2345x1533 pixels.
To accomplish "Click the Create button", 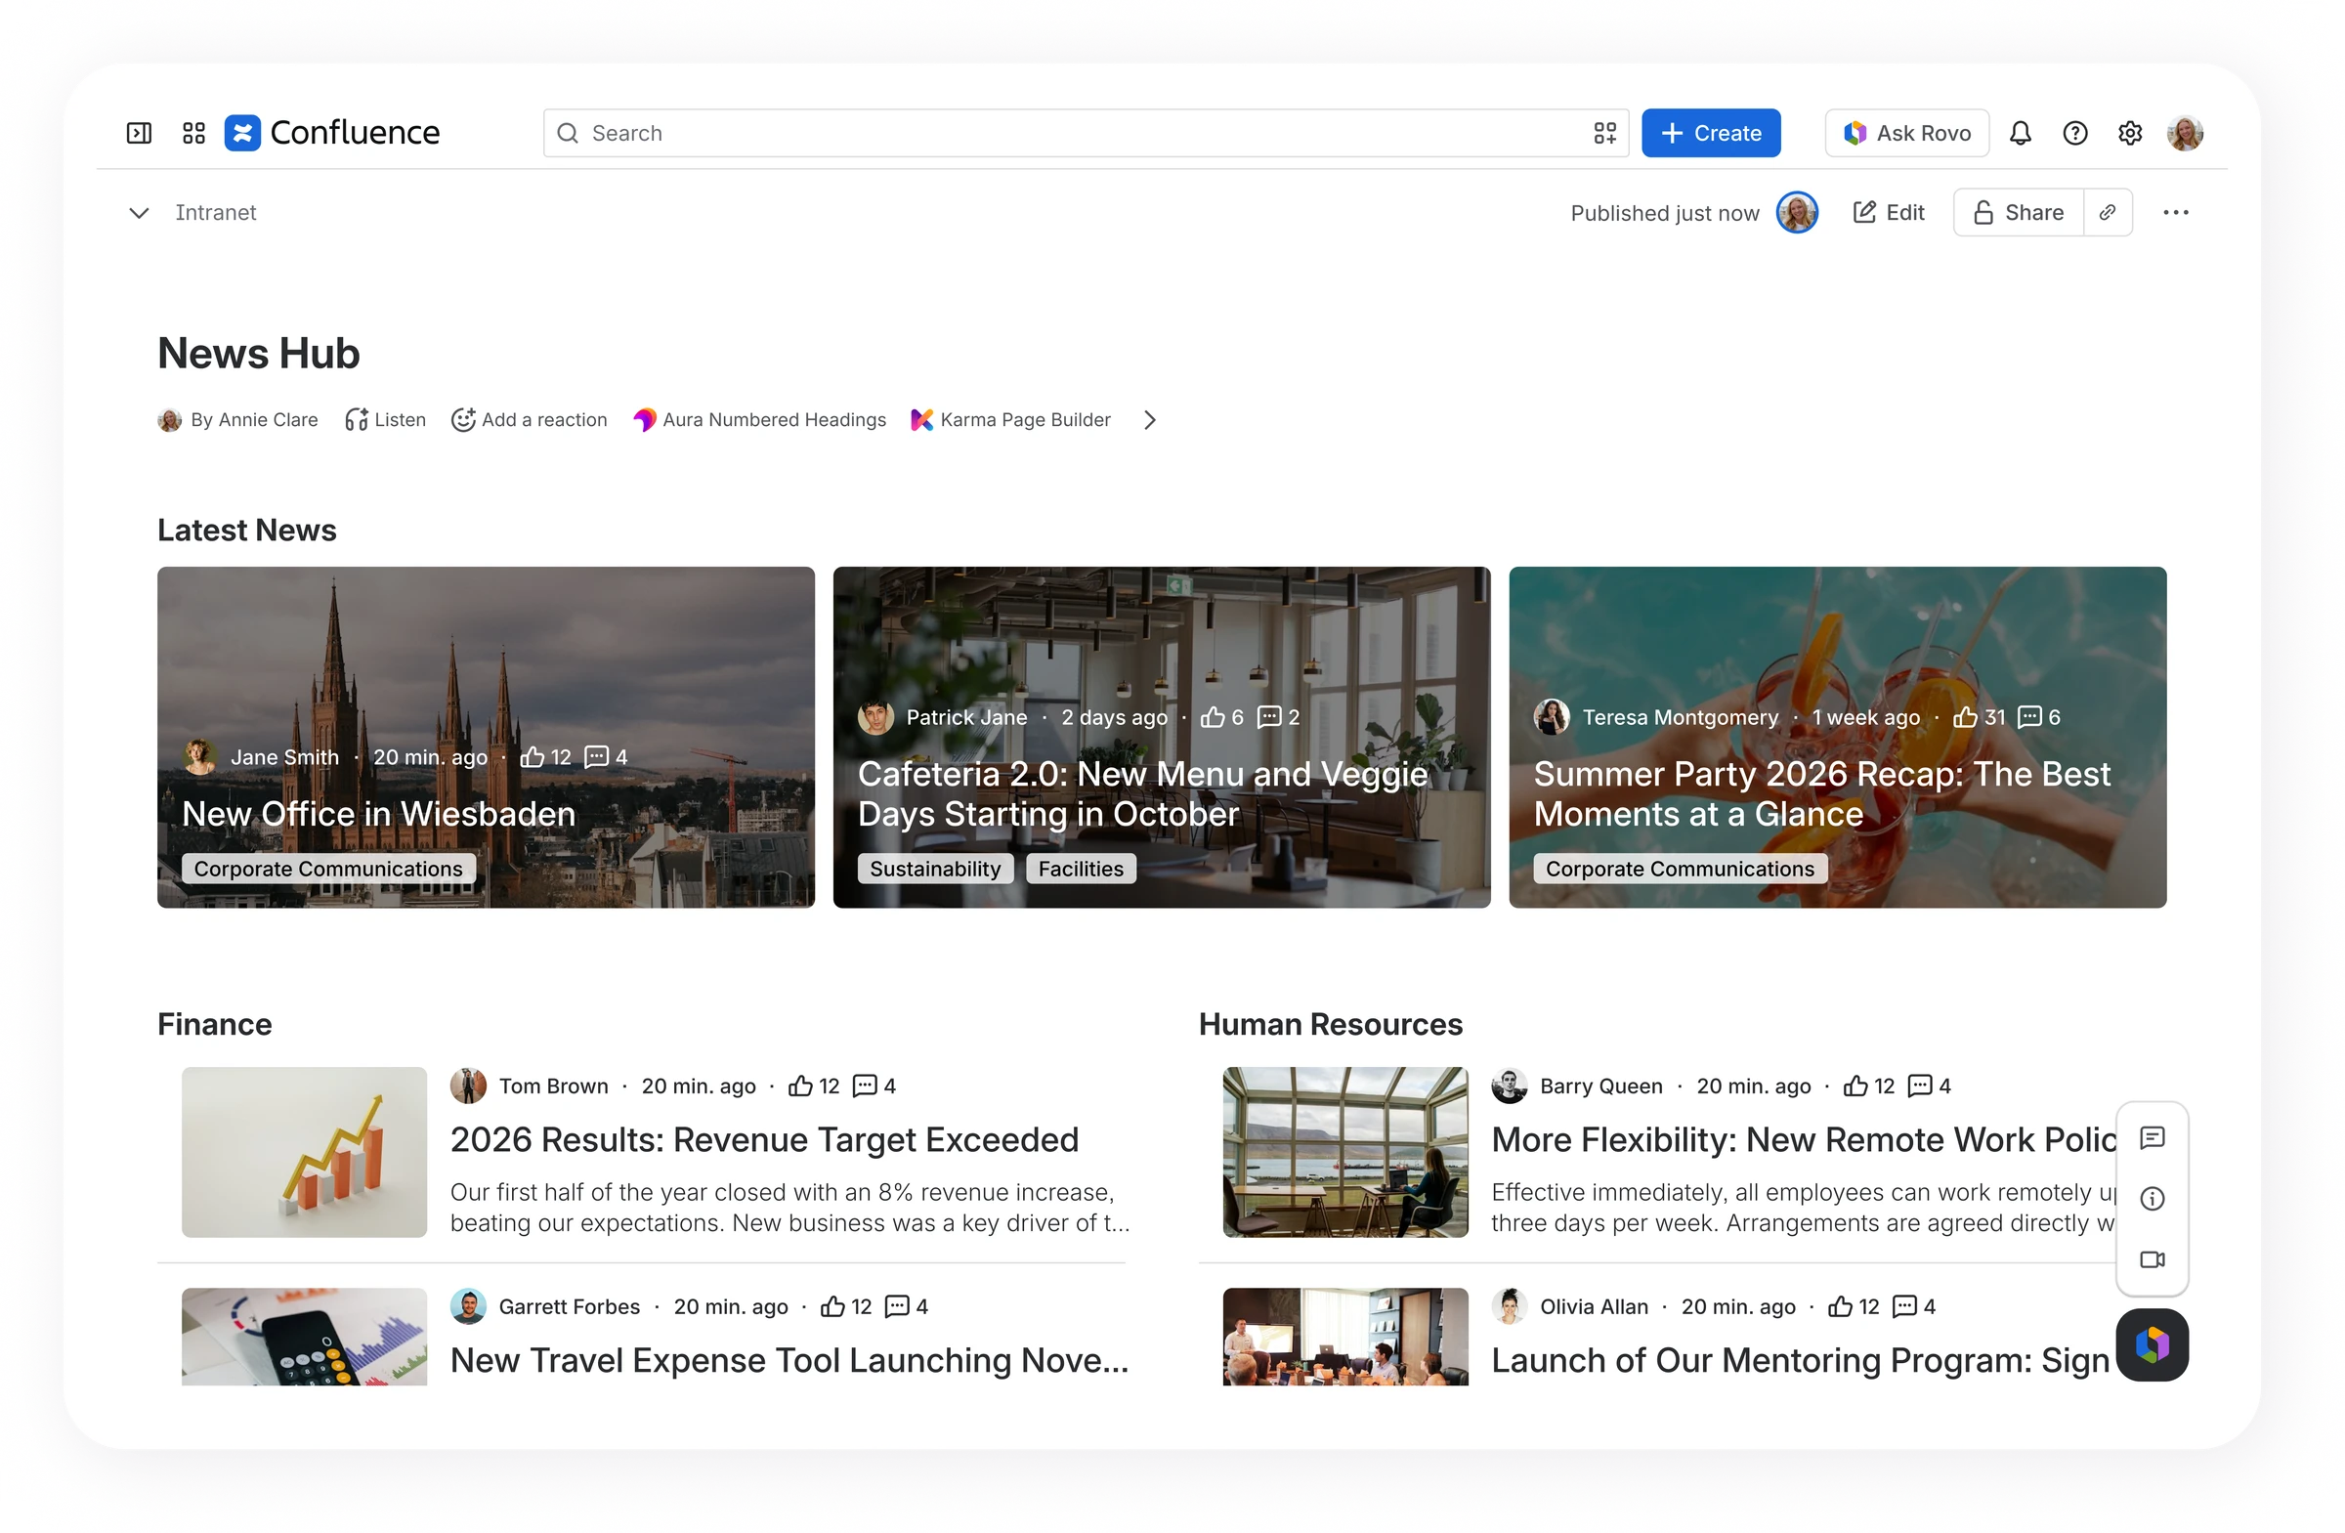I will [x=1712, y=133].
